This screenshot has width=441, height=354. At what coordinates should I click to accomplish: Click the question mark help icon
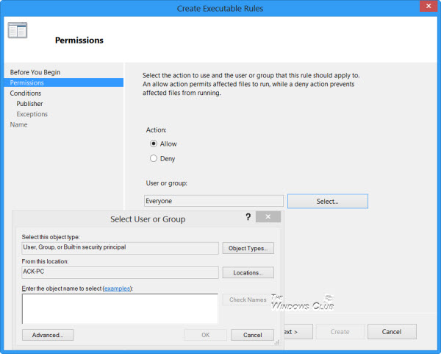pos(248,217)
